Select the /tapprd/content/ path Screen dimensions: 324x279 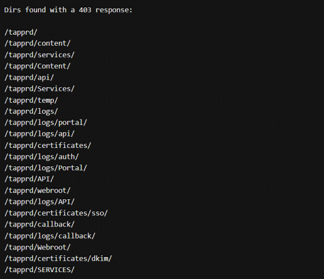pos(38,43)
